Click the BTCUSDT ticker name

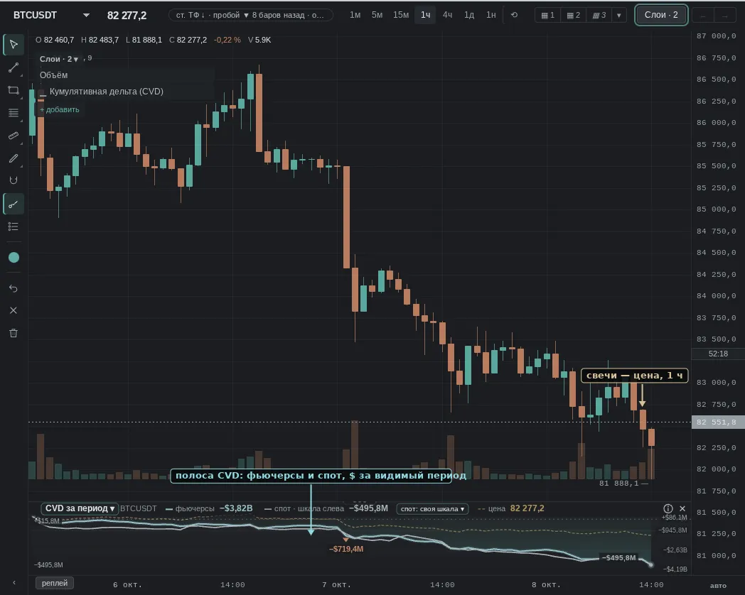coord(35,15)
